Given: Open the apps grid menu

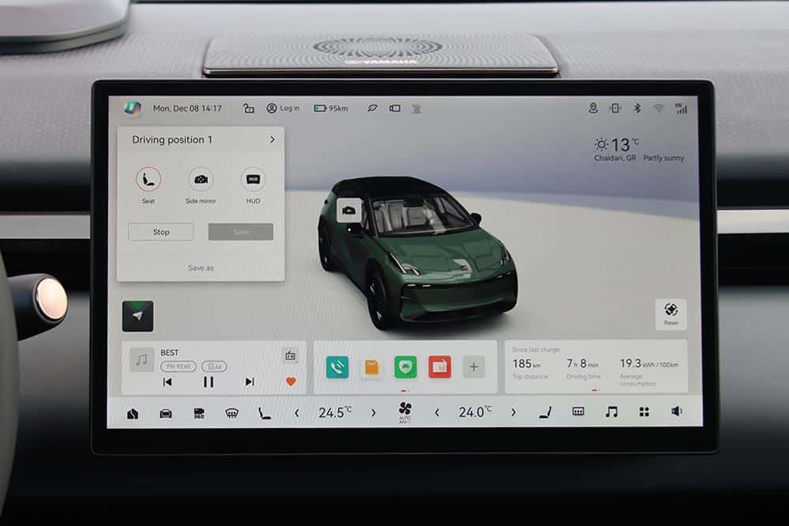Looking at the screenshot, I should [644, 412].
